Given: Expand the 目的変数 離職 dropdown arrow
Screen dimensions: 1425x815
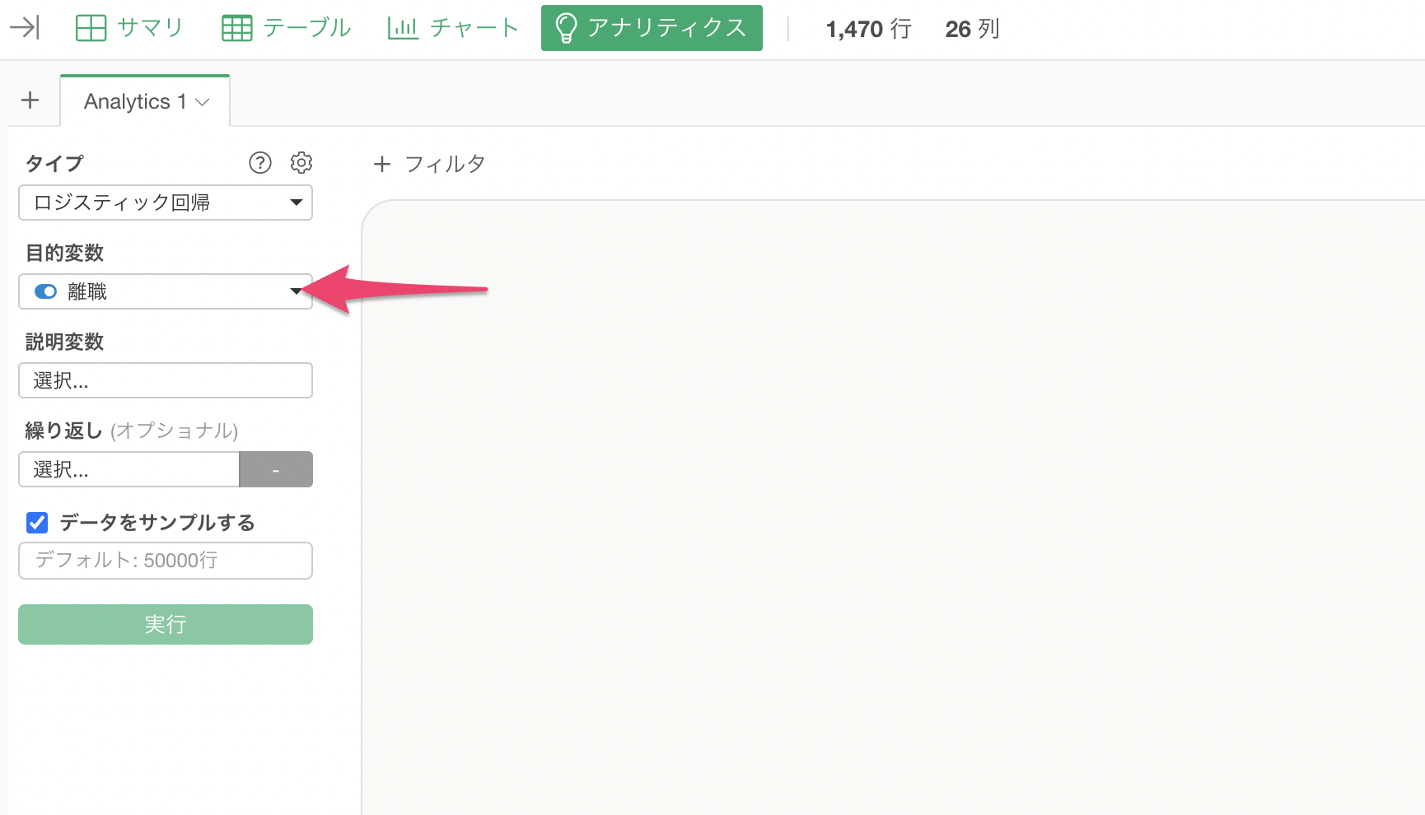Looking at the screenshot, I should 296,291.
